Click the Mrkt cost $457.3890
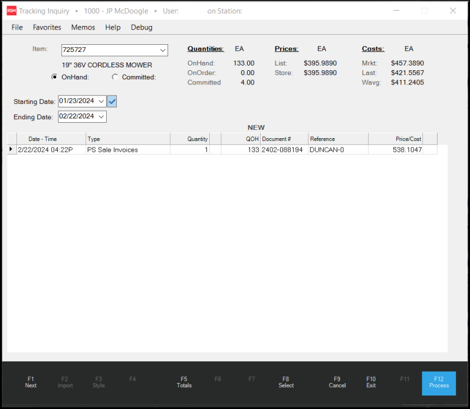The width and height of the screenshot is (470, 409). [407, 63]
